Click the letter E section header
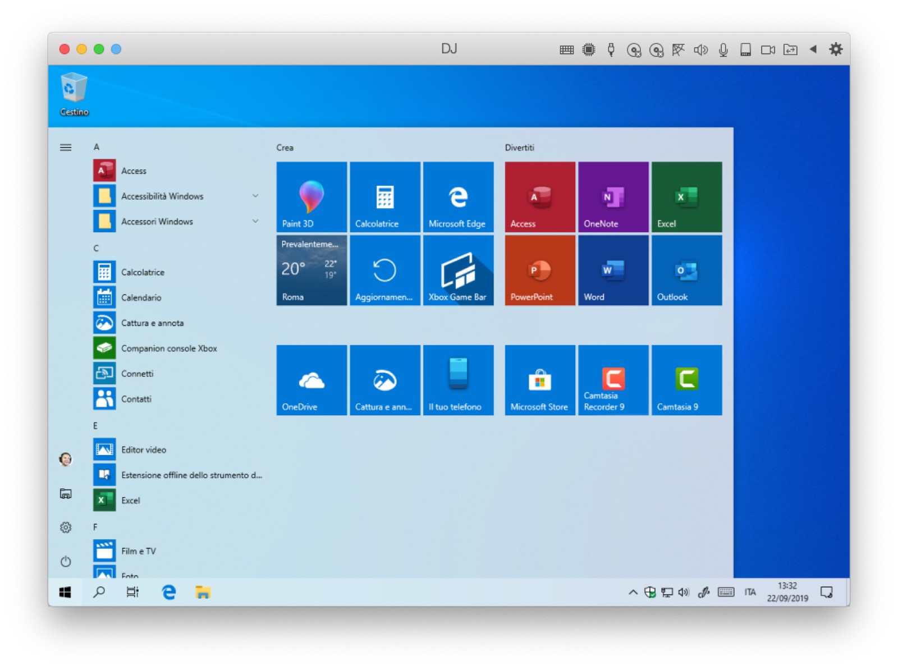 (x=95, y=426)
